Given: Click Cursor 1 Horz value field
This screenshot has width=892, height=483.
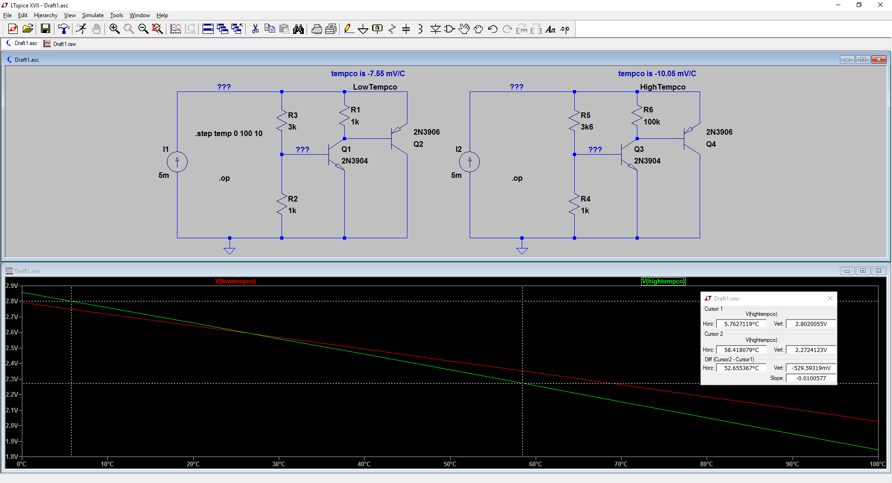Looking at the screenshot, I should click(741, 324).
